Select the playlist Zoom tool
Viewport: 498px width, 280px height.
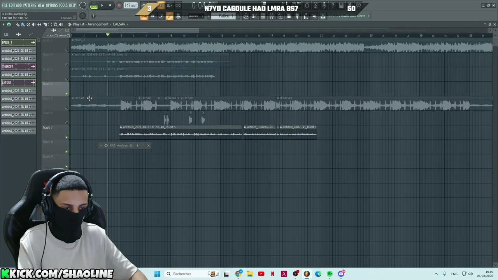tap(55, 24)
